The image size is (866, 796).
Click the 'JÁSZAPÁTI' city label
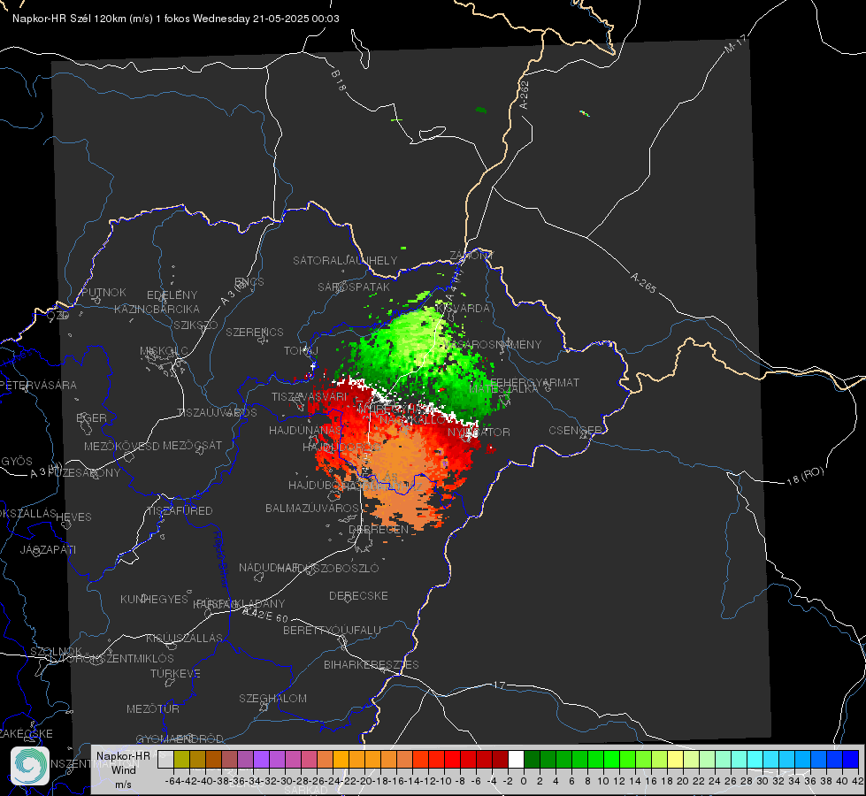click(x=48, y=550)
